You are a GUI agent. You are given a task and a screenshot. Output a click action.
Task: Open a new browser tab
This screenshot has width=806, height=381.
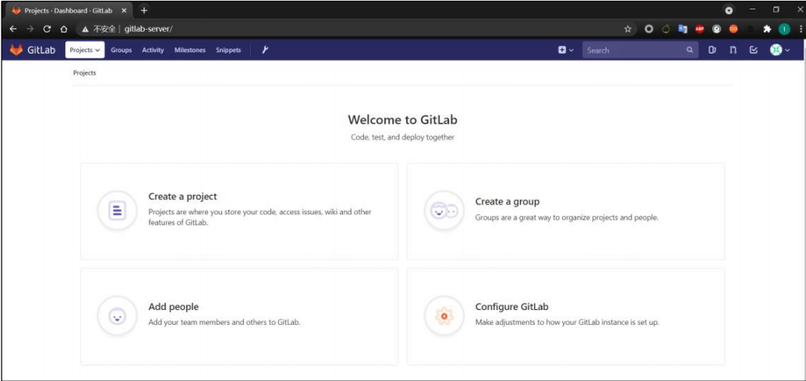(x=144, y=10)
